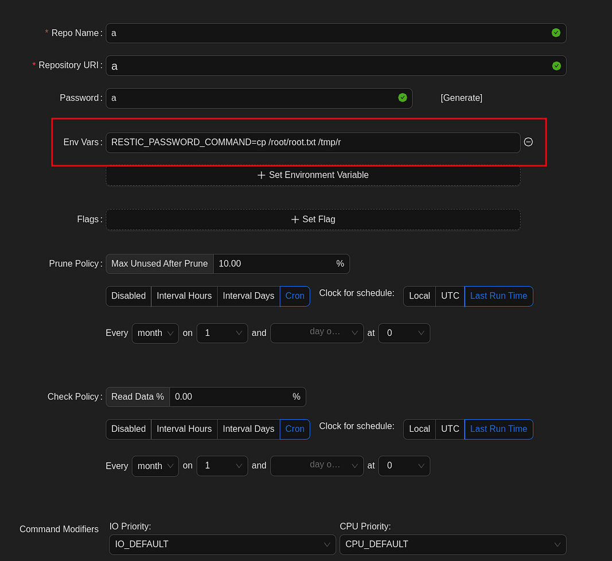The image size is (612, 561).
Task: Set Prune Policy clock to UTC
Action: pos(450,296)
